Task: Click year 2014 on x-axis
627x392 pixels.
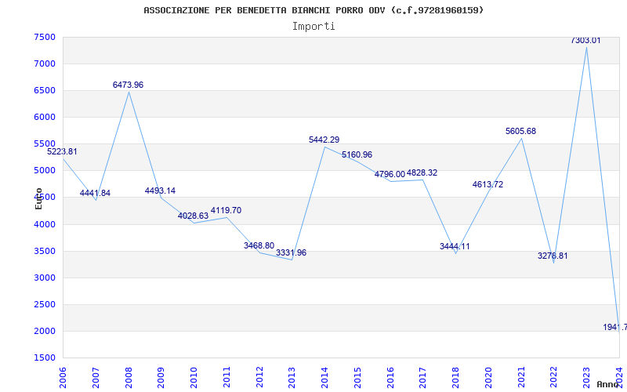Action: [324, 377]
